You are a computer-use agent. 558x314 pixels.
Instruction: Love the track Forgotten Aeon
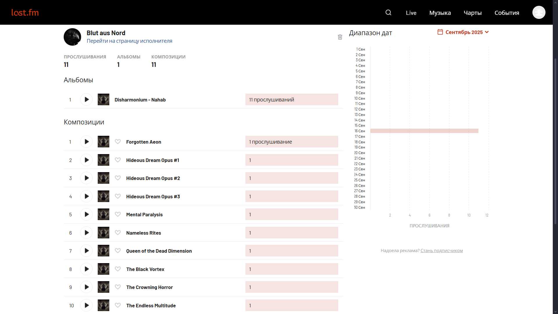pos(118,142)
